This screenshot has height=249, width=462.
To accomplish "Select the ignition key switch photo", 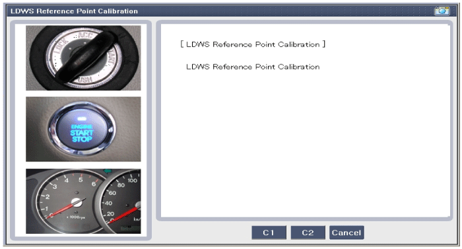I will [83, 58].
